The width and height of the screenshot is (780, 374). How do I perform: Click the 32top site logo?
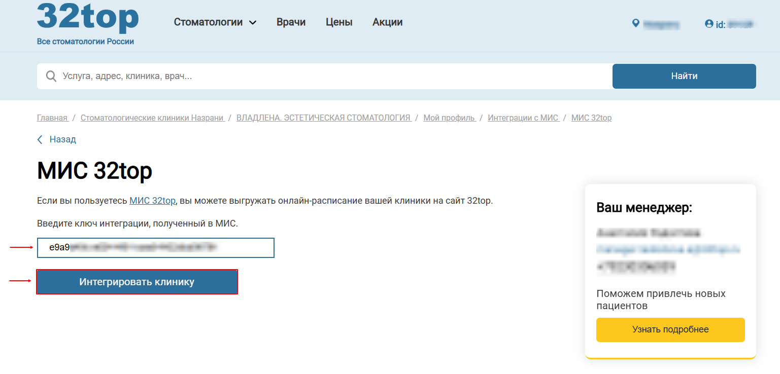click(88, 18)
